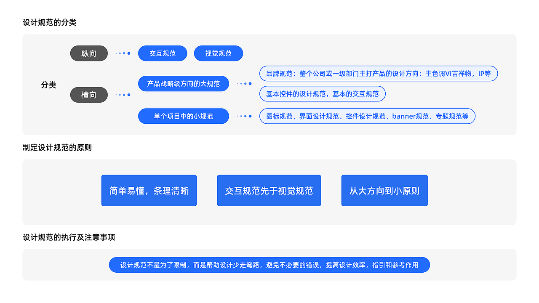The width and height of the screenshot is (539, 303).
Task: Open 单个项目中的小规范 node
Action: (x=183, y=116)
